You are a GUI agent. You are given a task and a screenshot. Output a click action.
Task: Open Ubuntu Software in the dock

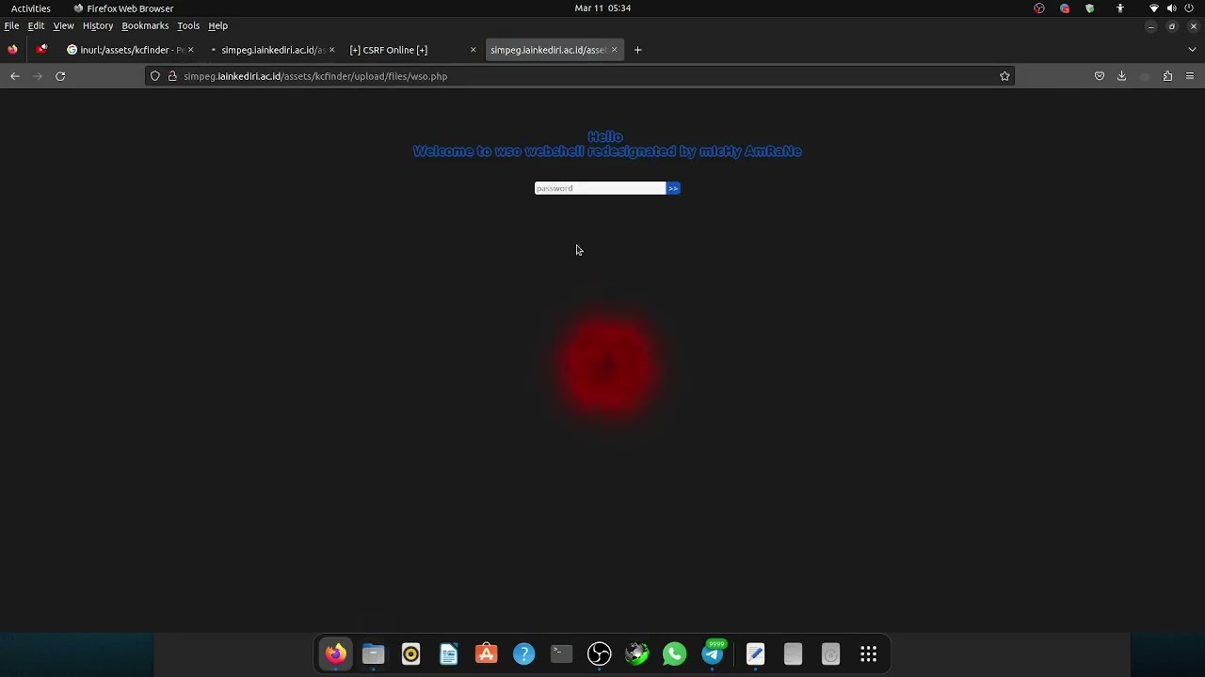486,653
